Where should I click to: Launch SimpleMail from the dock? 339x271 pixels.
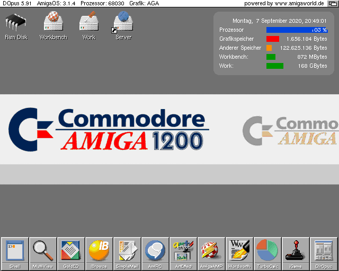click(127, 254)
